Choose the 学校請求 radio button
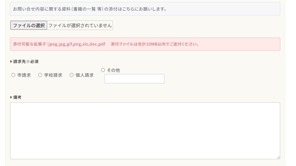This screenshot has height=166, width=296. pyautogui.click(x=40, y=75)
